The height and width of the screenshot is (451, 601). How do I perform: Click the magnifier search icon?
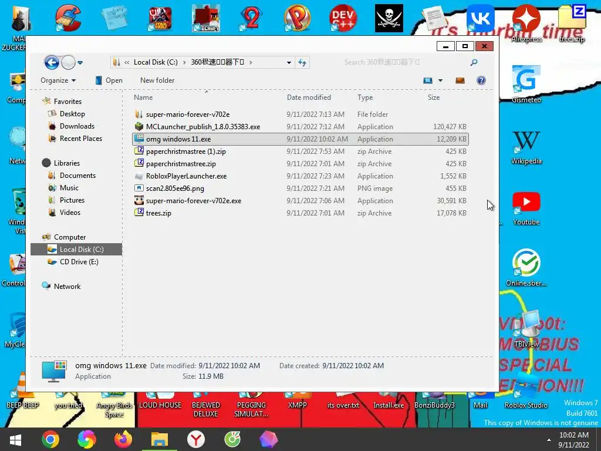[474, 62]
